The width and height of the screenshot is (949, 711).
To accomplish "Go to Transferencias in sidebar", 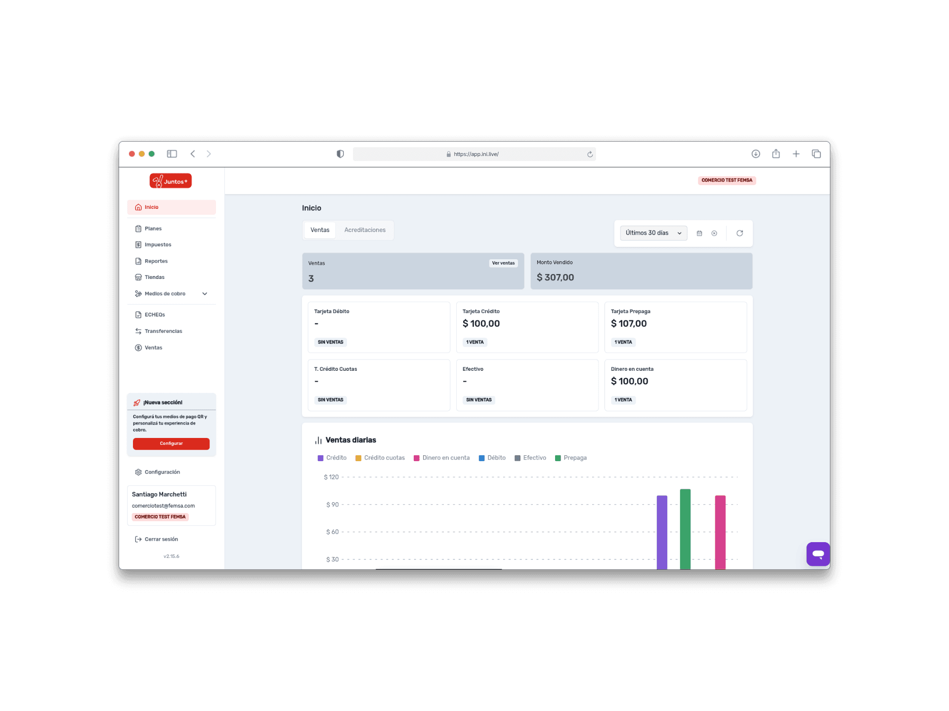I will click(x=163, y=331).
